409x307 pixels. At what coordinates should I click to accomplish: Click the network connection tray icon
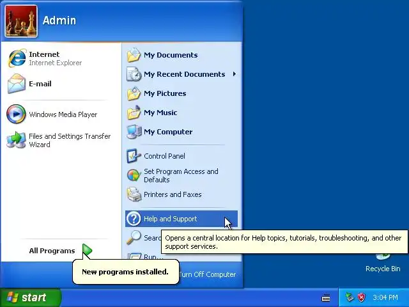coord(350,297)
